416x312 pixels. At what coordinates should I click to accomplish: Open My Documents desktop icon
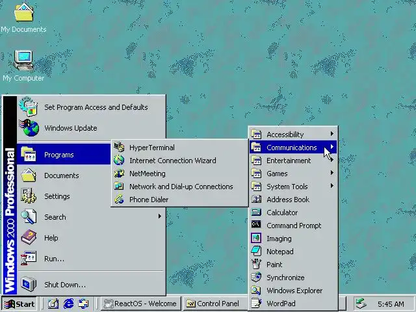(23, 18)
